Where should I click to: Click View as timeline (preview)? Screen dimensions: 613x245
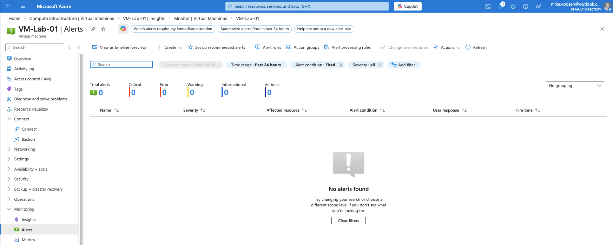pos(119,47)
